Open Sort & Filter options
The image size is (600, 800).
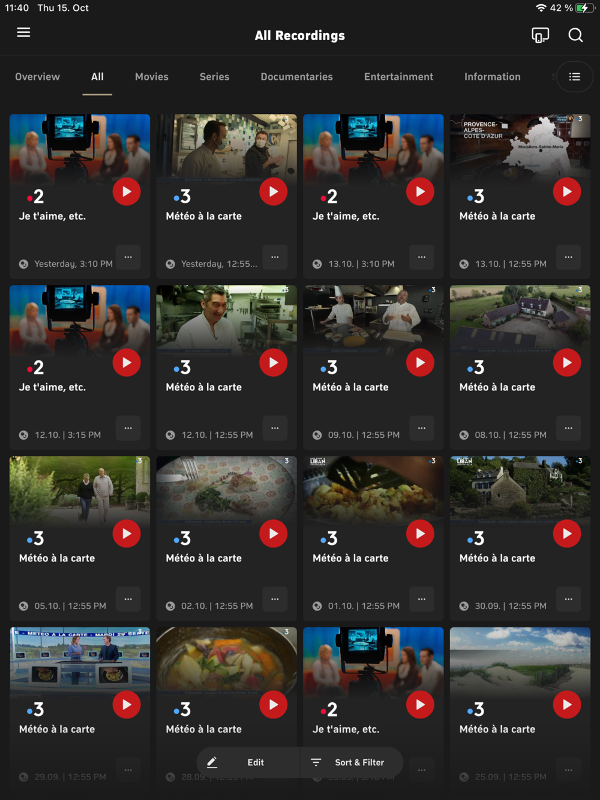click(x=352, y=762)
